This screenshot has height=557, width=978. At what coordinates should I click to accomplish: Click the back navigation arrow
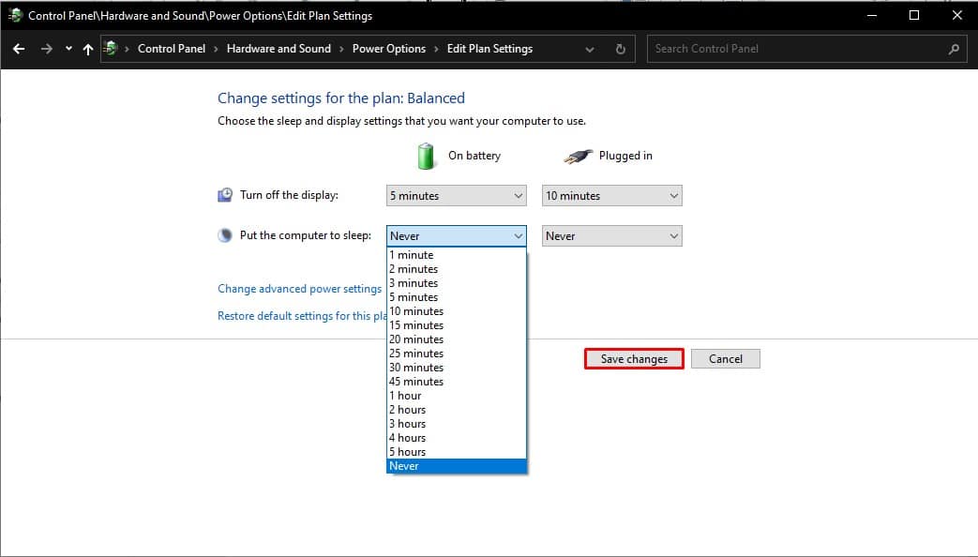[x=19, y=48]
